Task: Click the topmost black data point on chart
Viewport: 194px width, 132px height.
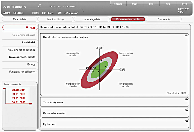Action: point(102,61)
